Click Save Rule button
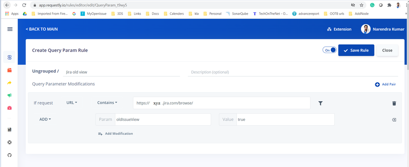 point(356,50)
